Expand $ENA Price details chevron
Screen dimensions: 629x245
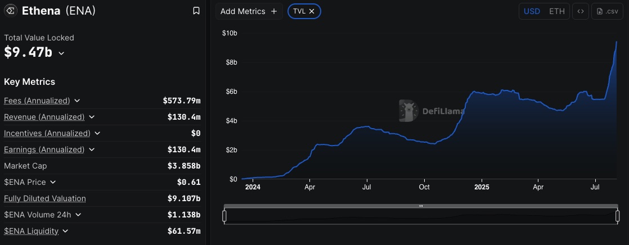tap(53, 182)
